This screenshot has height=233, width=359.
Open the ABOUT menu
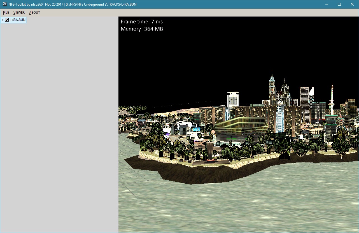(x=34, y=13)
